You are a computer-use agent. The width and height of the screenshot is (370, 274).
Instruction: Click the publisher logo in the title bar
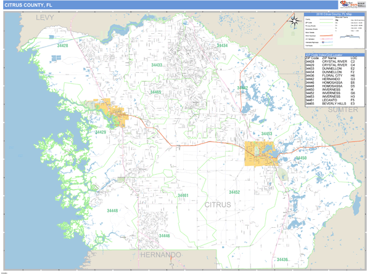[353, 4]
